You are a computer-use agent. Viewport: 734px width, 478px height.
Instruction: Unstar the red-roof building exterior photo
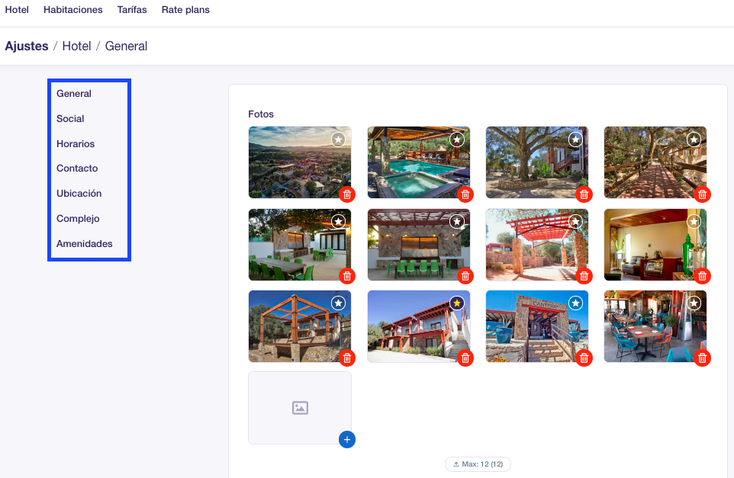pos(457,303)
